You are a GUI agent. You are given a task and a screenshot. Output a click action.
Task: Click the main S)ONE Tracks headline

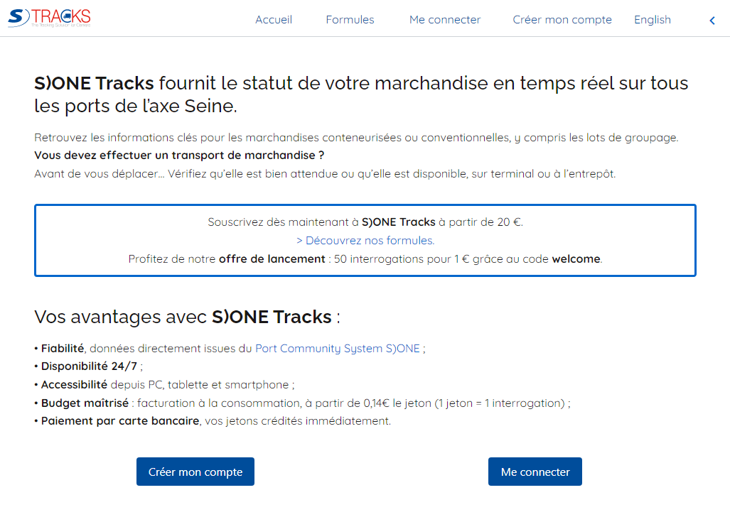pyautogui.click(x=361, y=94)
